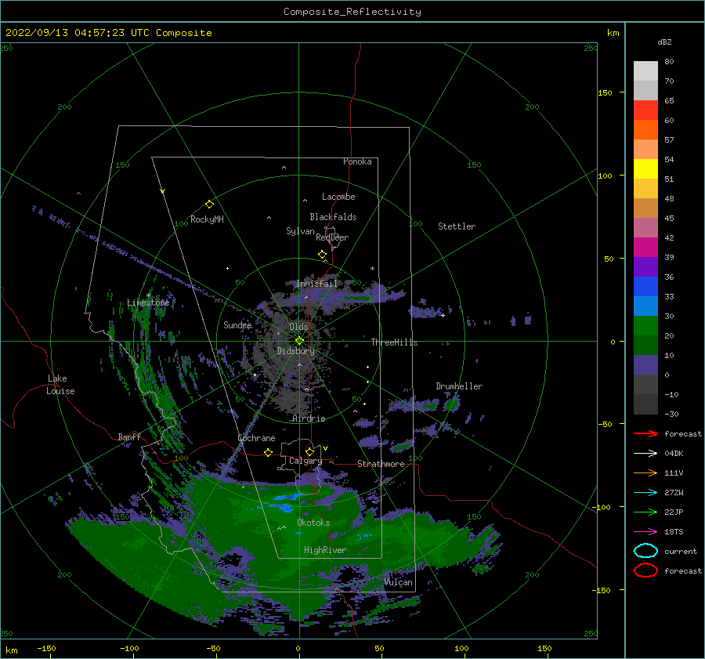Click the yellow diamond marker near RockyMH
Image resolution: width=705 pixels, height=659 pixels.
pyautogui.click(x=209, y=205)
